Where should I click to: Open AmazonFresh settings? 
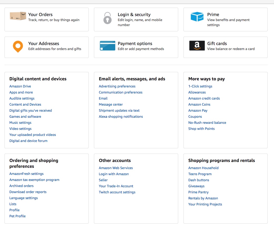point(26,174)
